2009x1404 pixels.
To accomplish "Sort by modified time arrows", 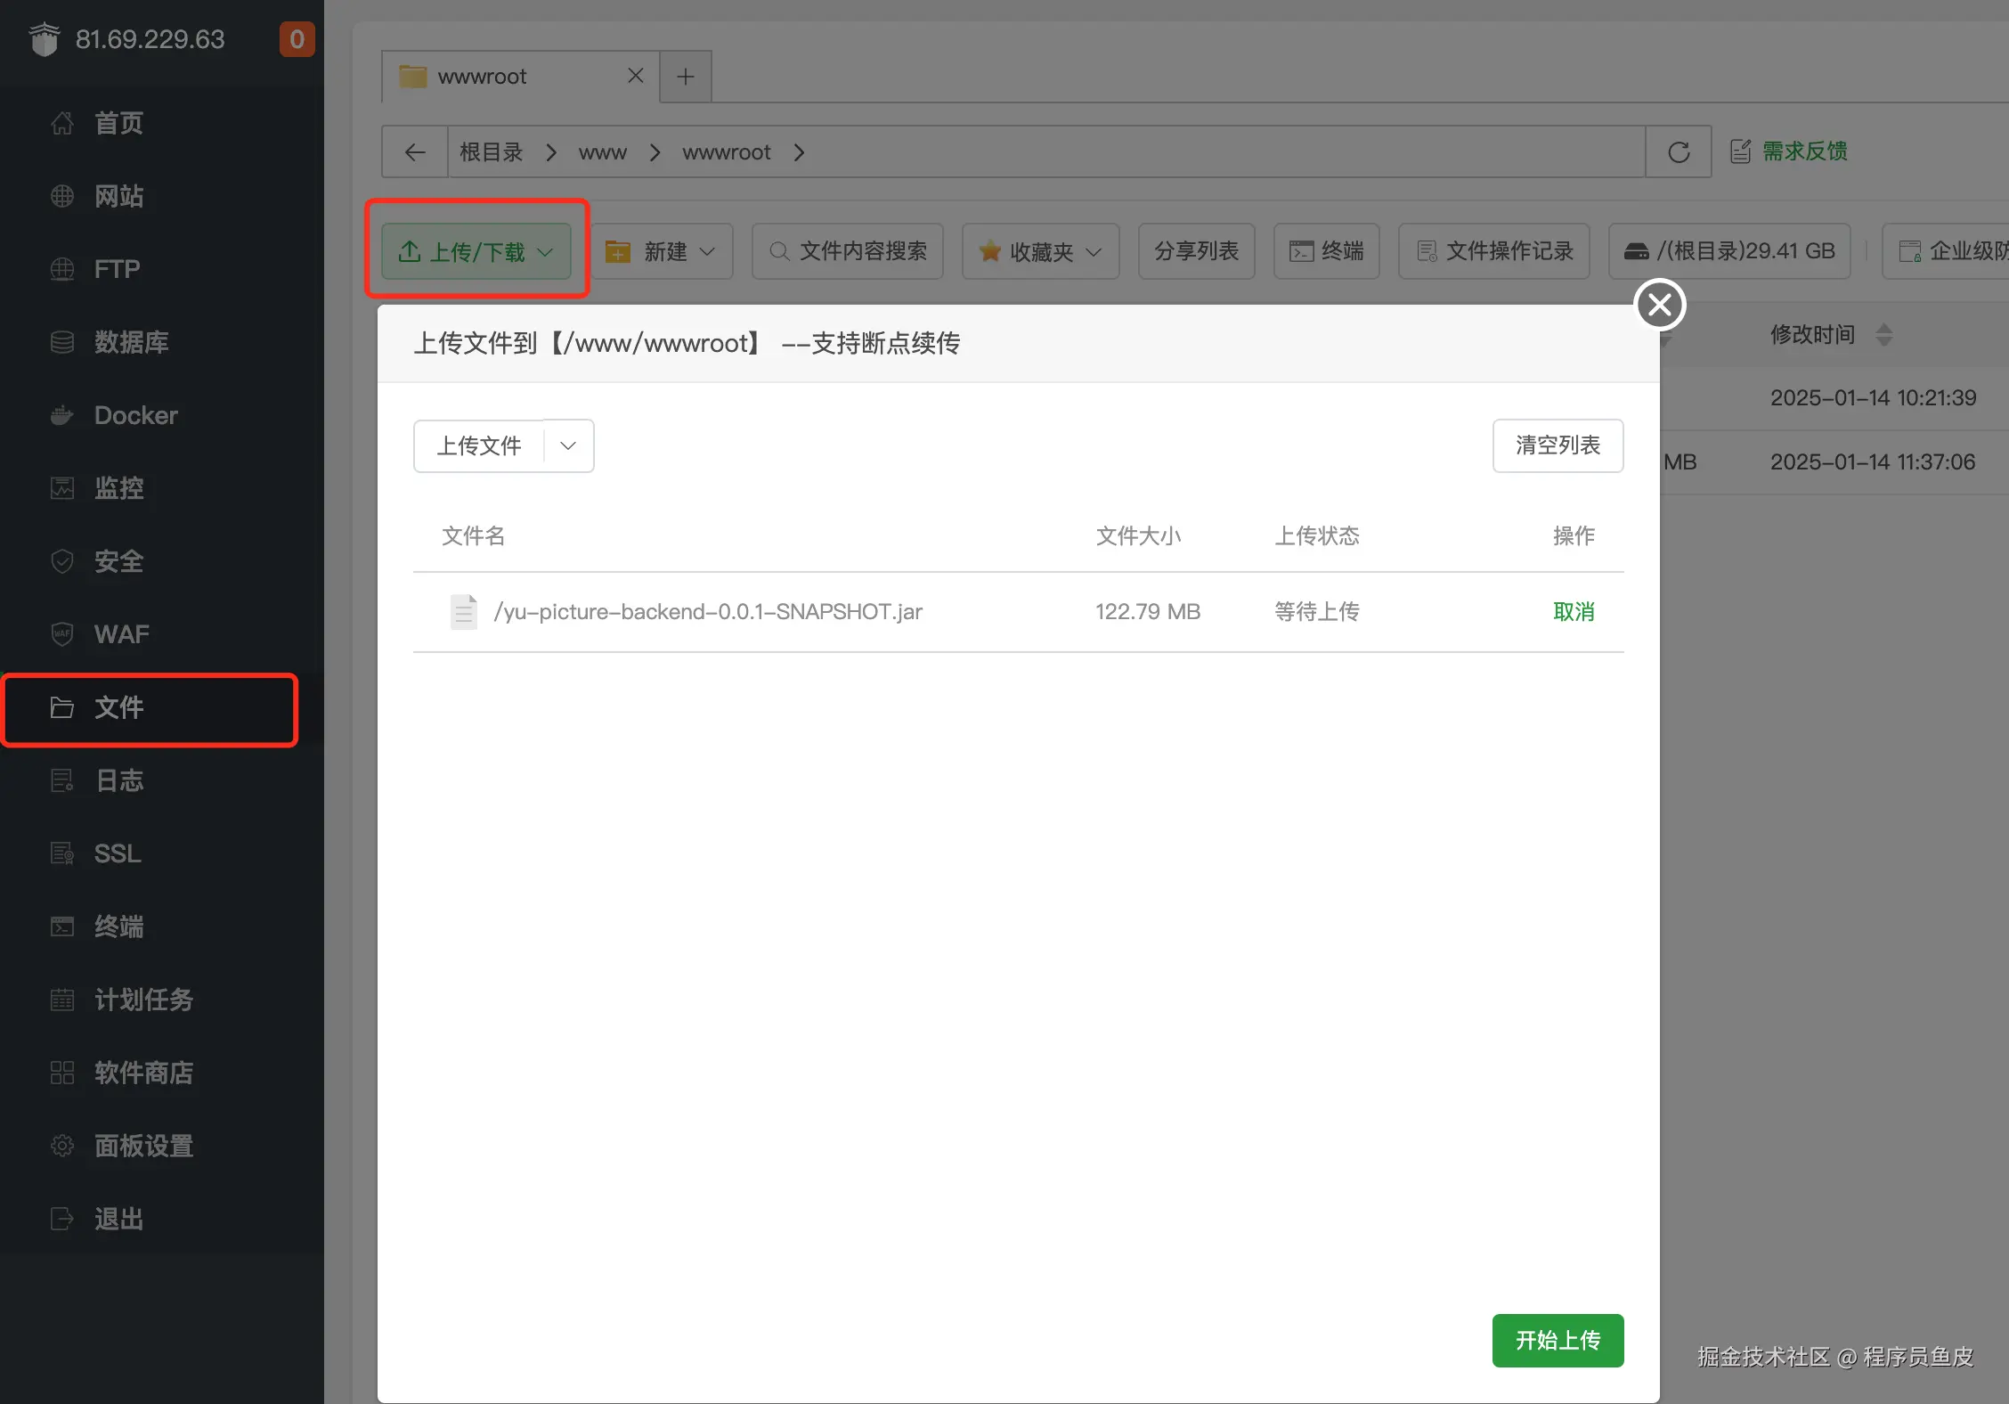I will (x=1883, y=335).
